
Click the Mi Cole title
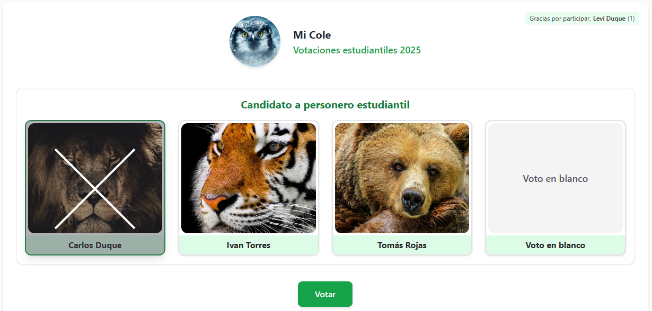pyautogui.click(x=312, y=35)
